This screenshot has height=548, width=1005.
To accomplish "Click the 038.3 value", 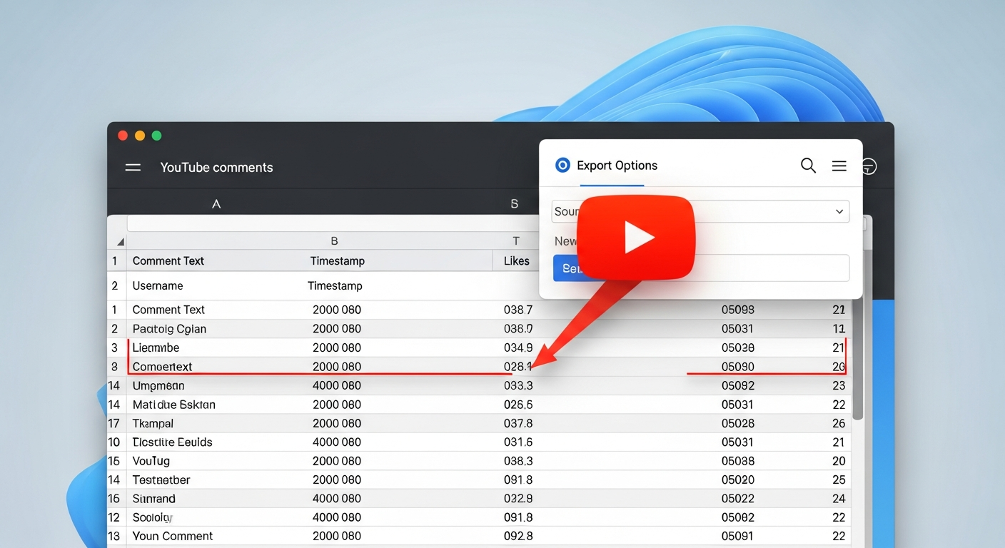I will [x=518, y=462].
